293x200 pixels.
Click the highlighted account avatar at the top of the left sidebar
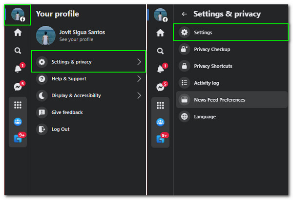click(18, 15)
